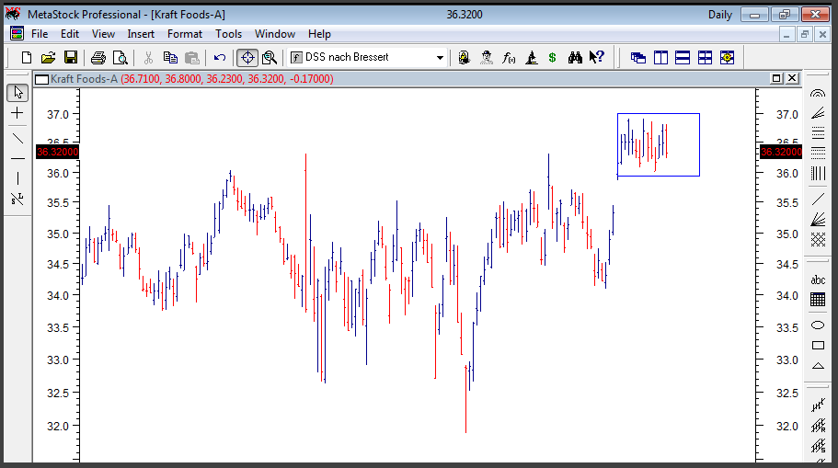Screen dimensions: 838x468
Task: Open the Format menu
Action: pos(184,34)
